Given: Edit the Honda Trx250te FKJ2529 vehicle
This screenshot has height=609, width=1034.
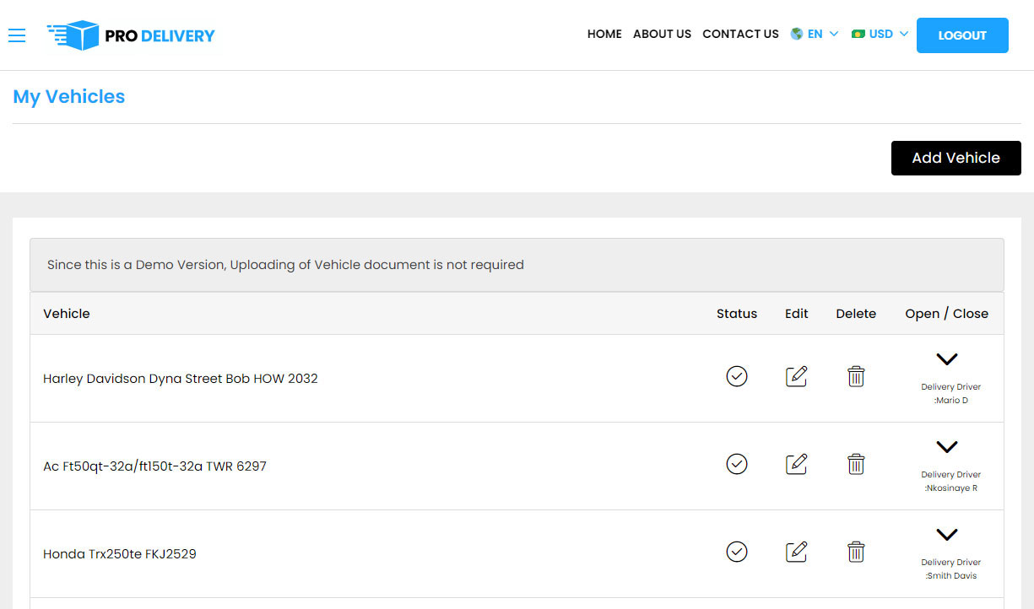Looking at the screenshot, I should tap(796, 552).
